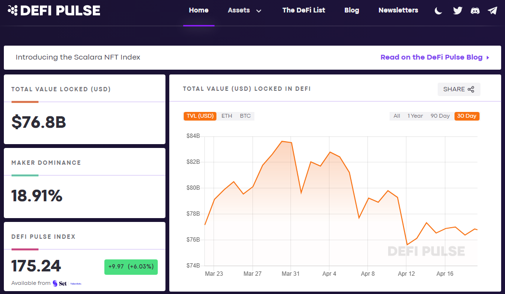Screen dimensions: 505x294
Task: Switch chart to ETH denomination
Action: tap(227, 116)
